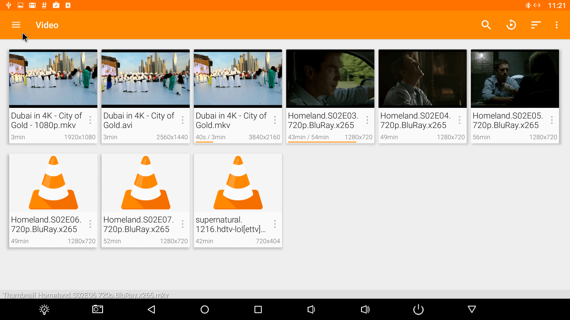Screen dimensions: 570x320
Task: Tap the Android home circle button
Action: (205, 310)
